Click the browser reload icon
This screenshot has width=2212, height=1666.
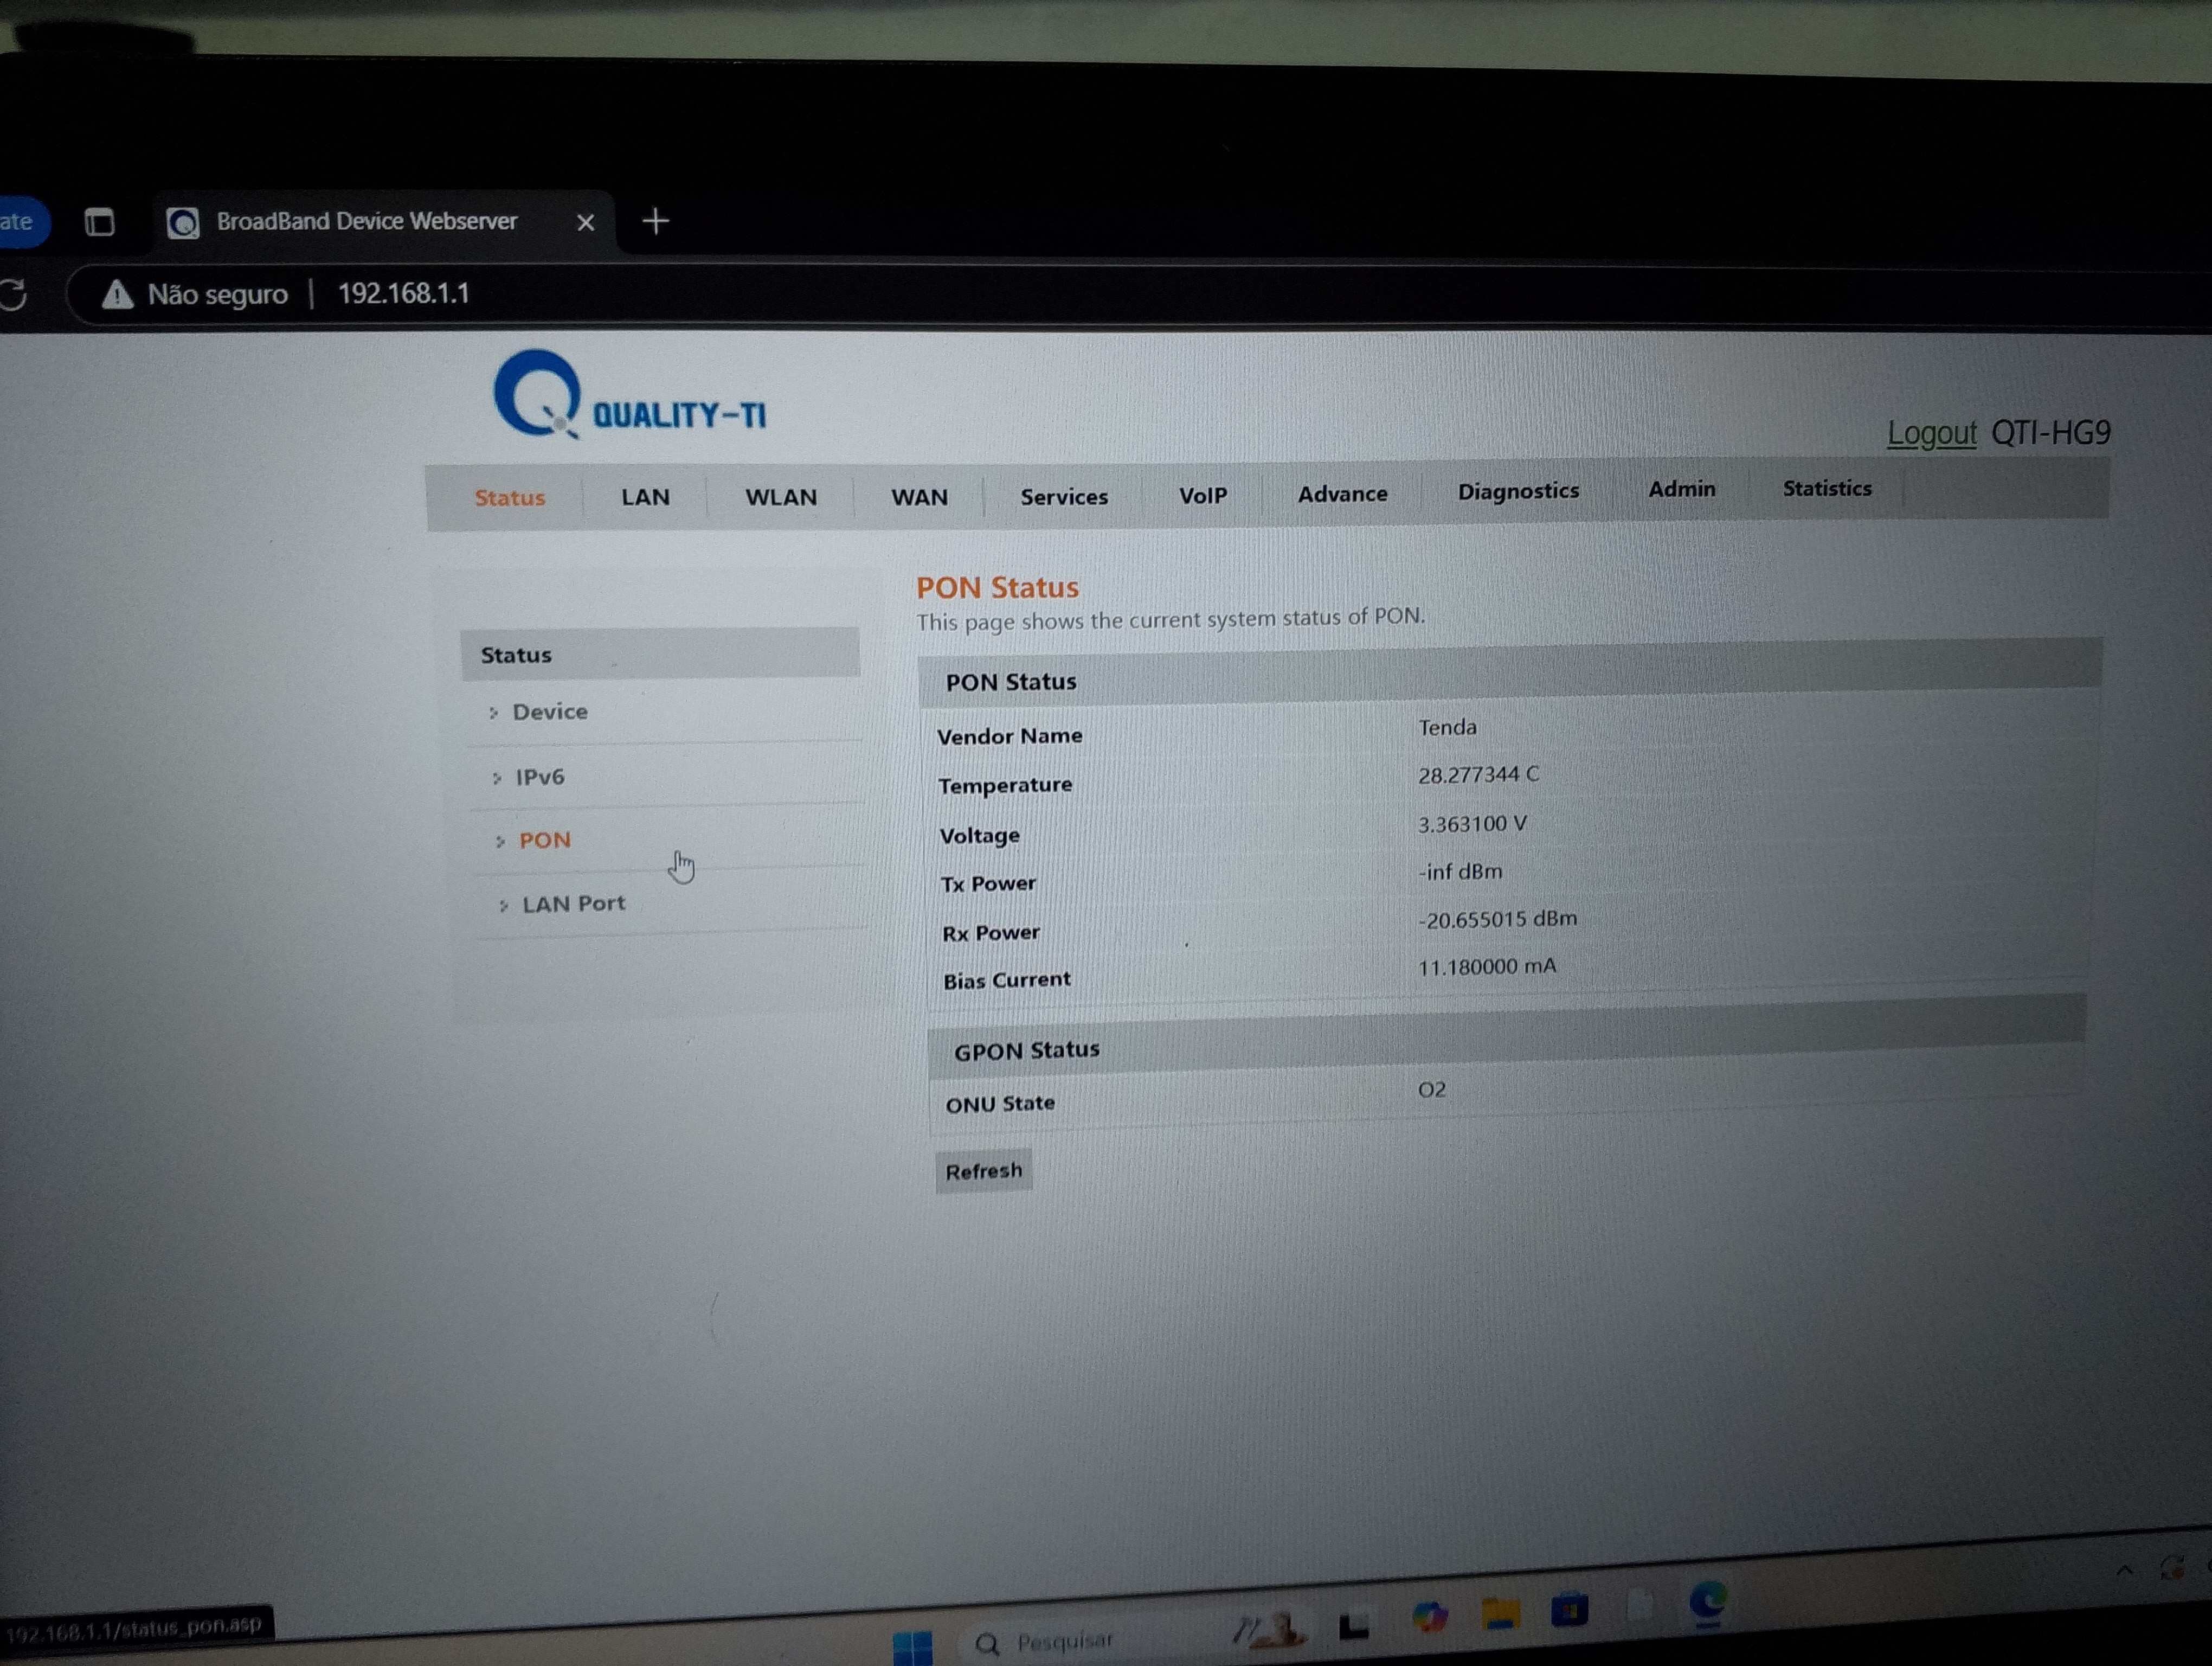pyautogui.click(x=14, y=295)
